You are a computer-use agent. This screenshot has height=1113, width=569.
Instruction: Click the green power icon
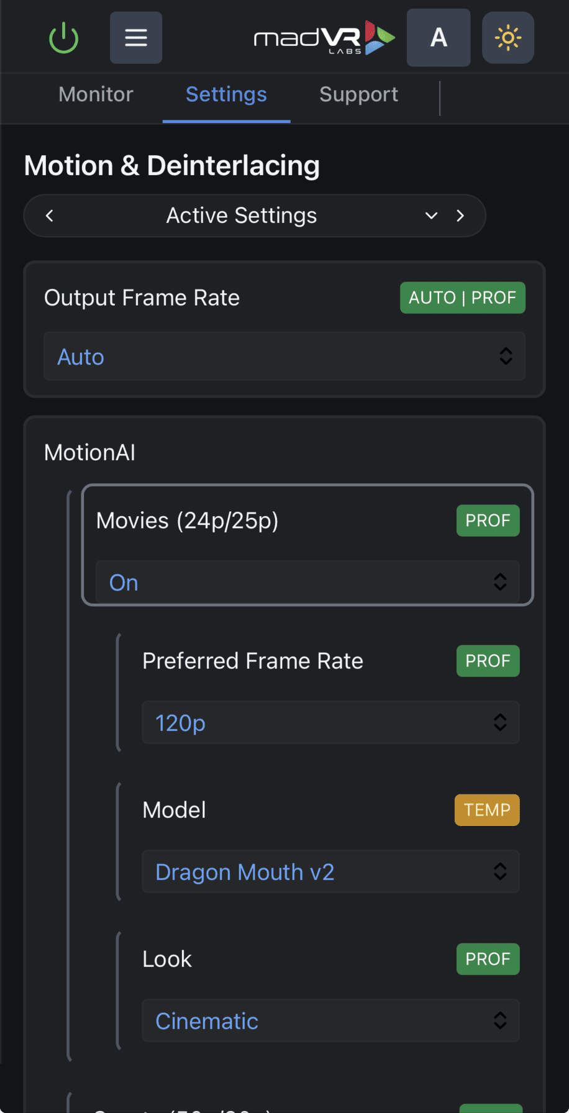point(63,39)
